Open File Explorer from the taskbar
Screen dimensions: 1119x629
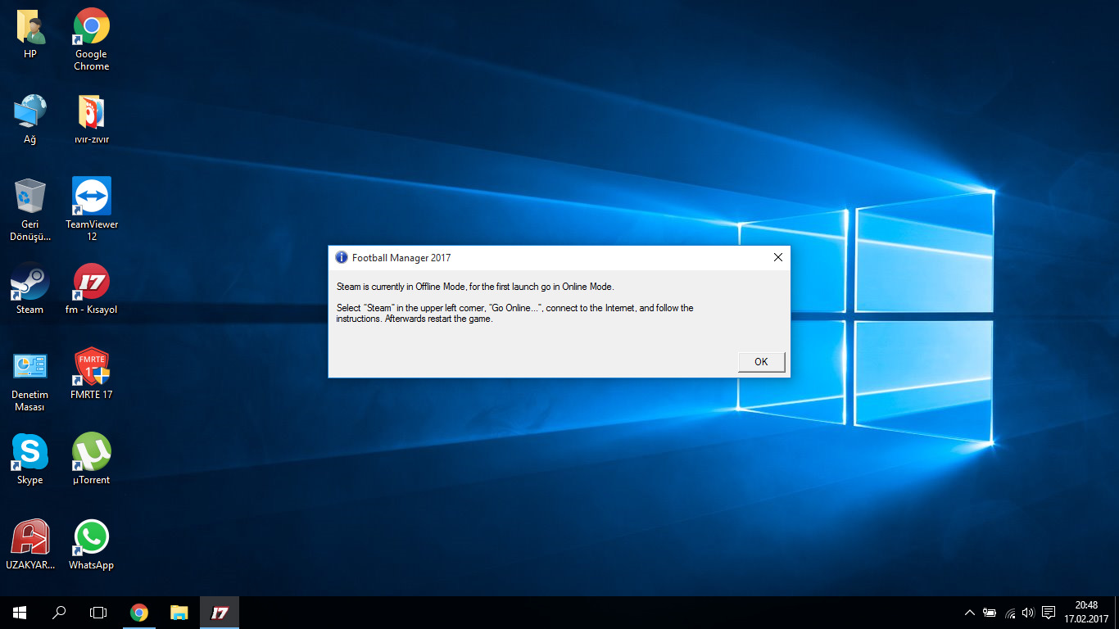coord(179,613)
